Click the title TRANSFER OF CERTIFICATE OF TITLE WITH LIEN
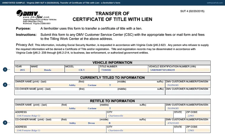This screenshot has height=135, width=225. [x=112, y=16]
